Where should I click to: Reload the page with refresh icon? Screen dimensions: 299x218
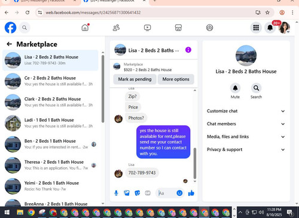[x=28, y=13]
